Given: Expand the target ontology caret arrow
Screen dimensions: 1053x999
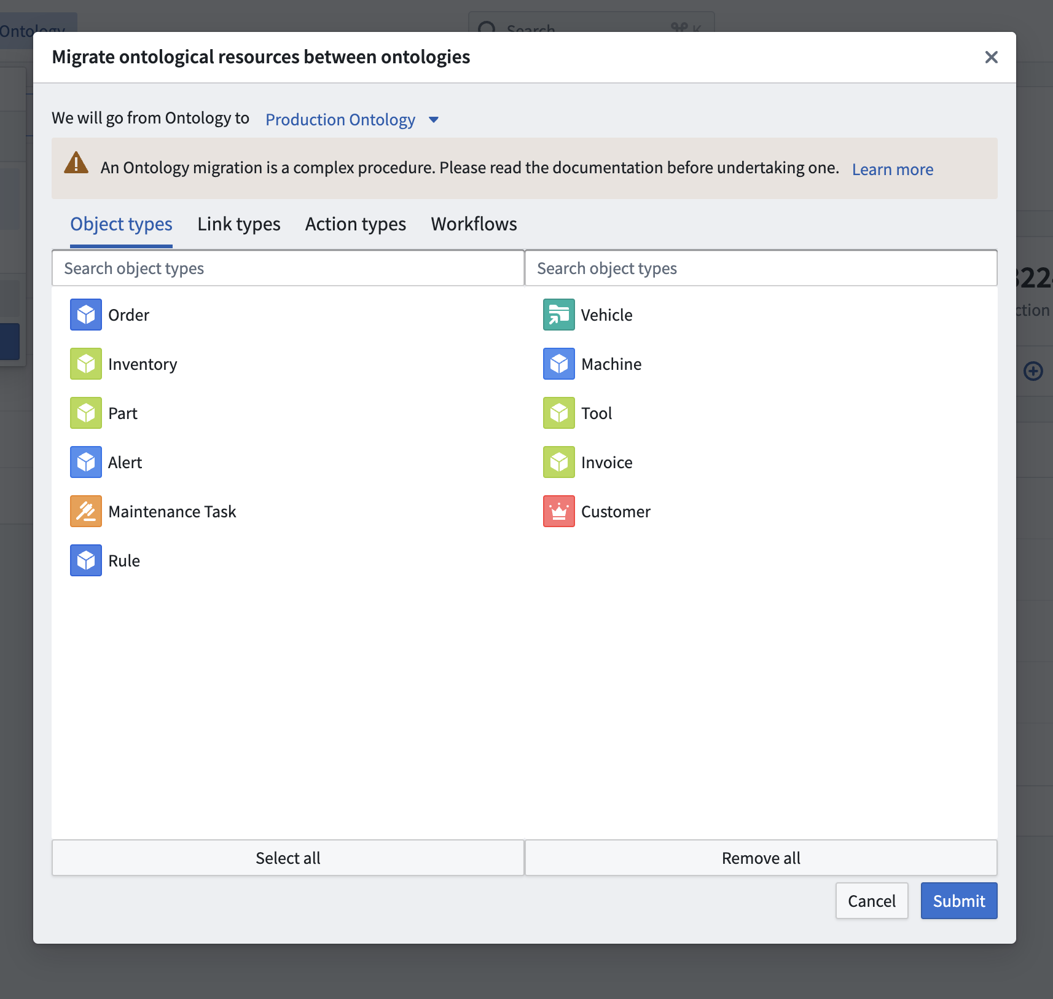Looking at the screenshot, I should [x=434, y=120].
